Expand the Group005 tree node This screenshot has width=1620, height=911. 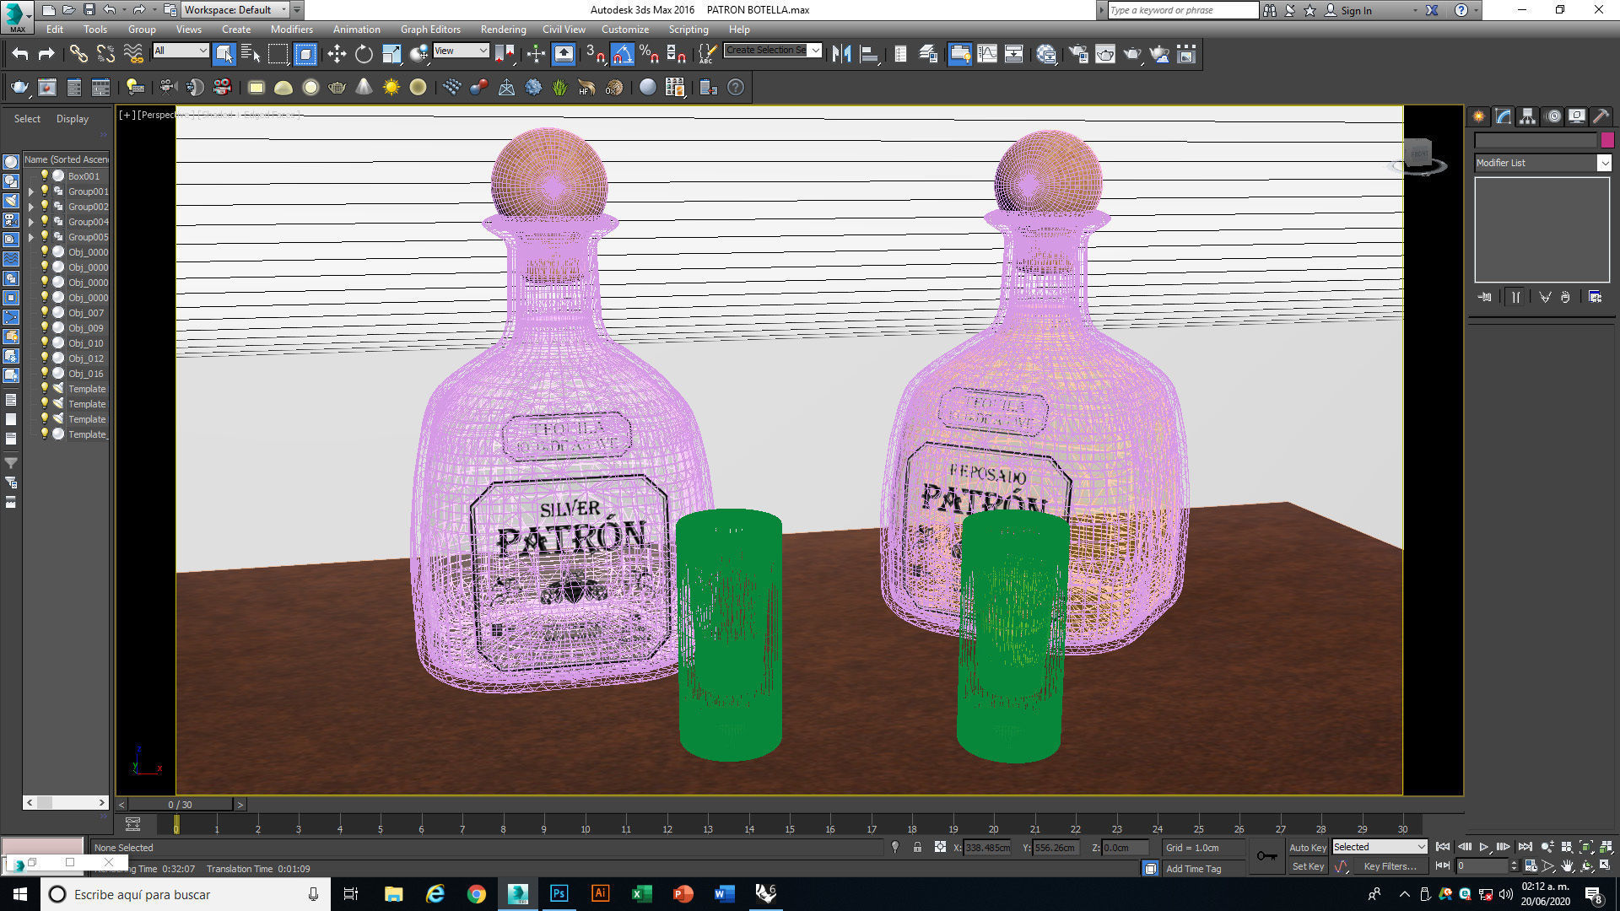pyautogui.click(x=31, y=237)
